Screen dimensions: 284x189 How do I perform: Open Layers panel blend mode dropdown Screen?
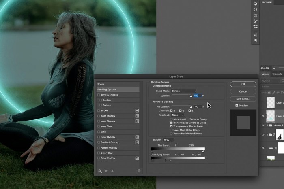coord(272,87)
